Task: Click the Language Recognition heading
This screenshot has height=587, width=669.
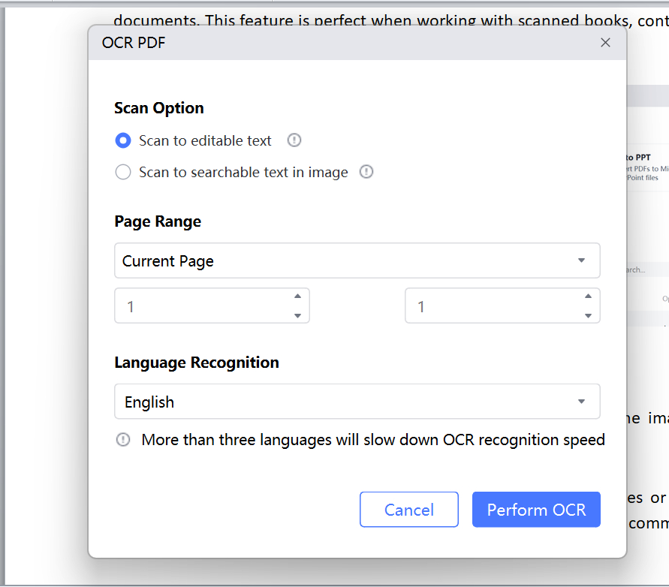Action: [x=197, y=363]
